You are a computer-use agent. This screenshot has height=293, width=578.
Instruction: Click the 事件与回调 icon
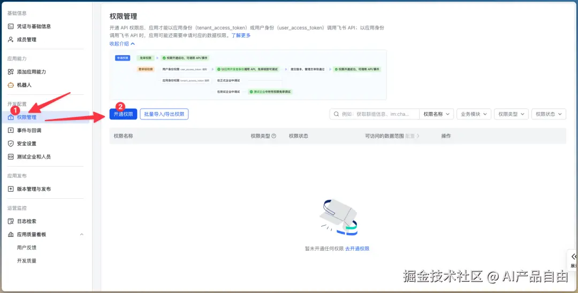point(11,130)
